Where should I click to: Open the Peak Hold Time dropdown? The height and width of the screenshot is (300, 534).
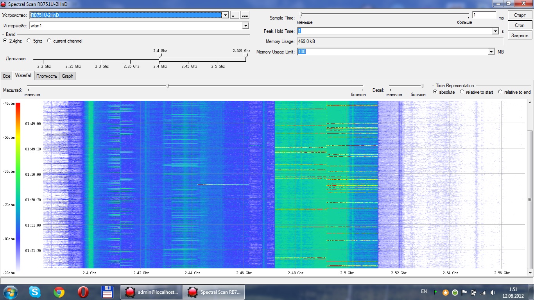(495, 31)
